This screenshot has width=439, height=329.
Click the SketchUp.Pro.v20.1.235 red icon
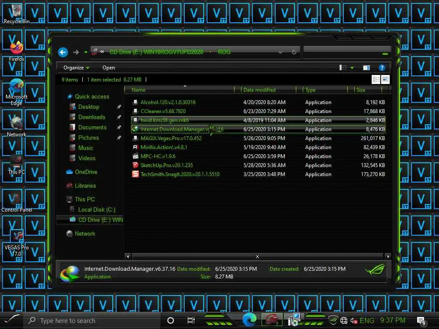[135, 165]
